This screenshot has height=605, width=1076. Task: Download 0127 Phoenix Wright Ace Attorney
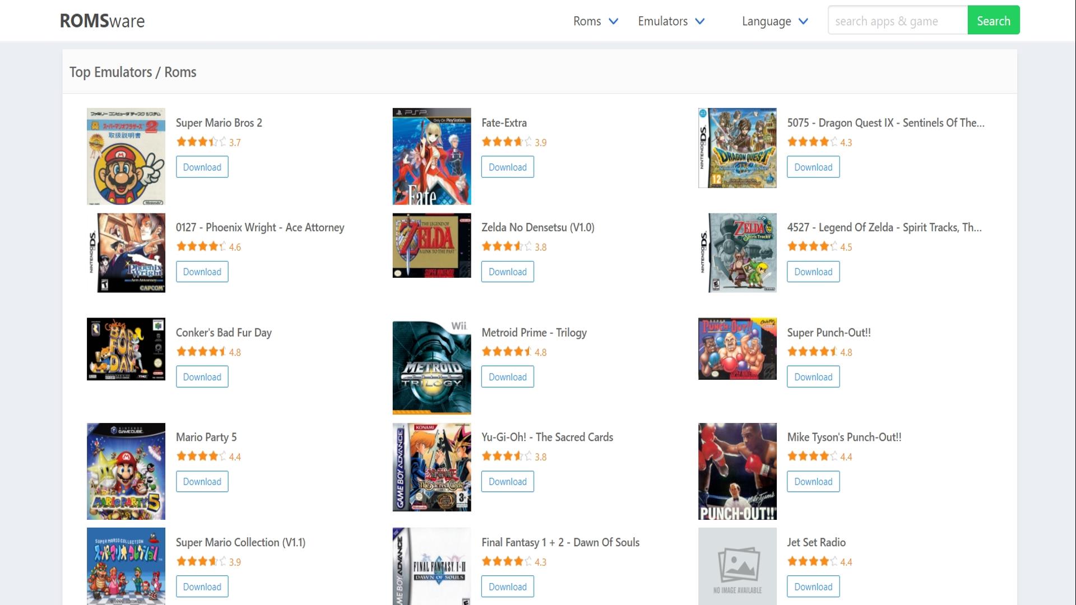(x=202, y=272)
